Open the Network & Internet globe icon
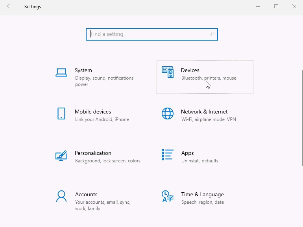Screen dimensions: 303x227 coord(168,113)
